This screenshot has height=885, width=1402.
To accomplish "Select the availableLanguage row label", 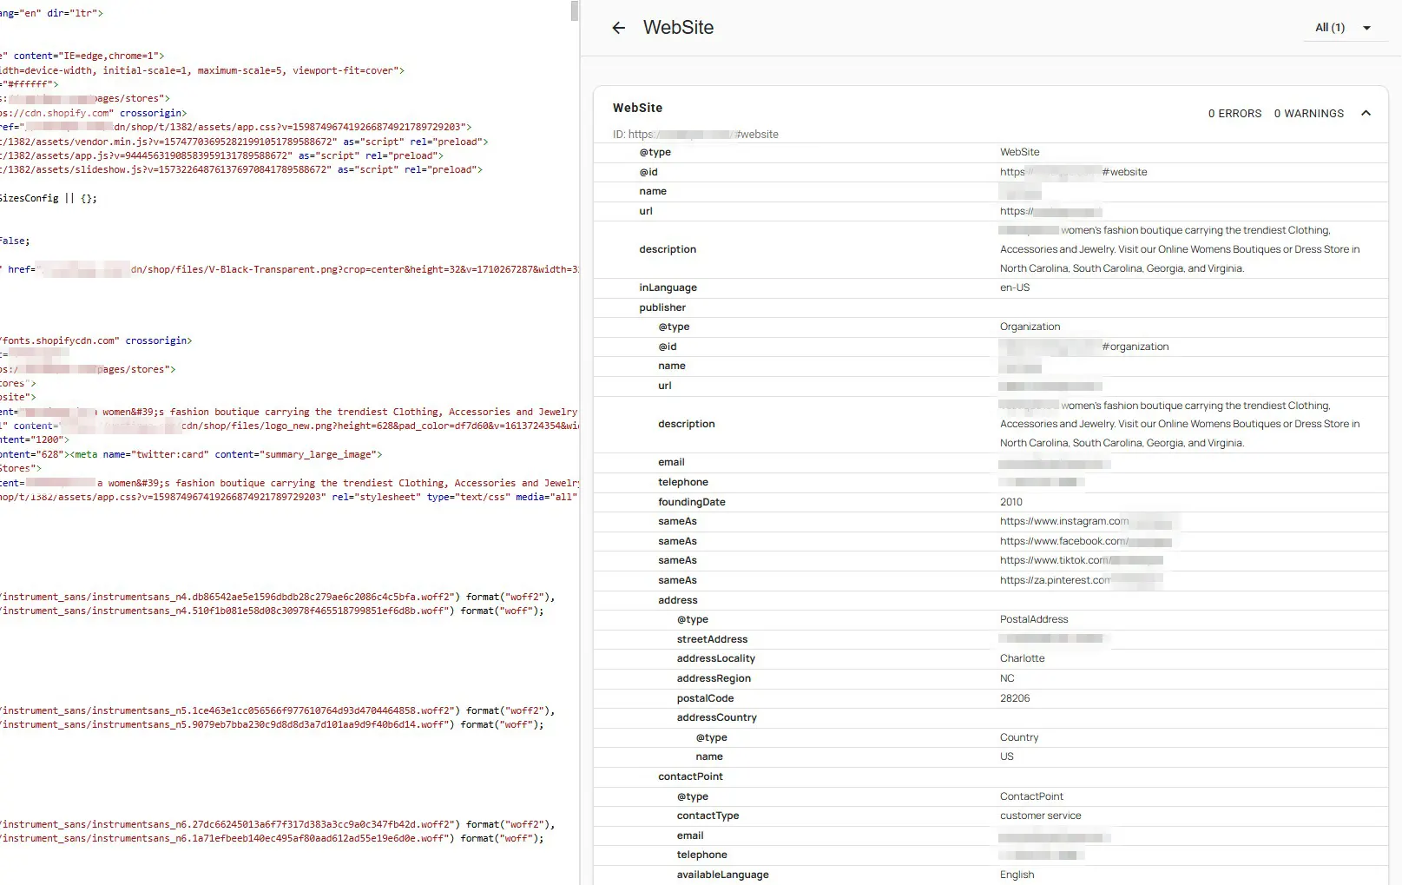I will (x=722, y=875).
